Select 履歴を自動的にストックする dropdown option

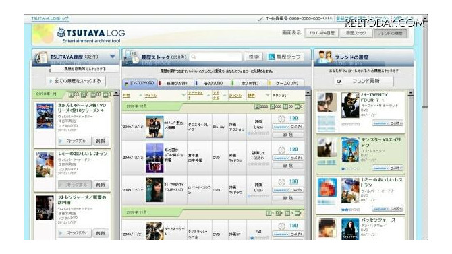[85, 69]
